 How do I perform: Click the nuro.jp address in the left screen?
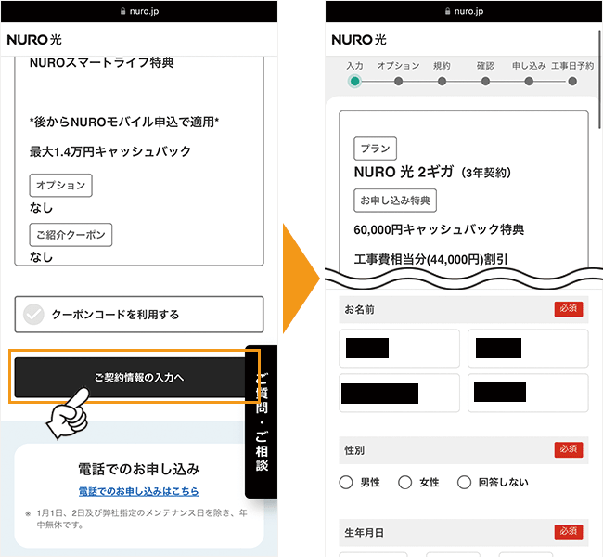coord(144,11)
